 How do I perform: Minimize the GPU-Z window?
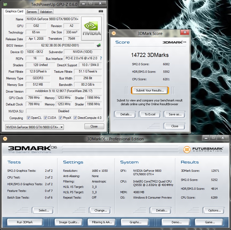click(x=83, y=3)
